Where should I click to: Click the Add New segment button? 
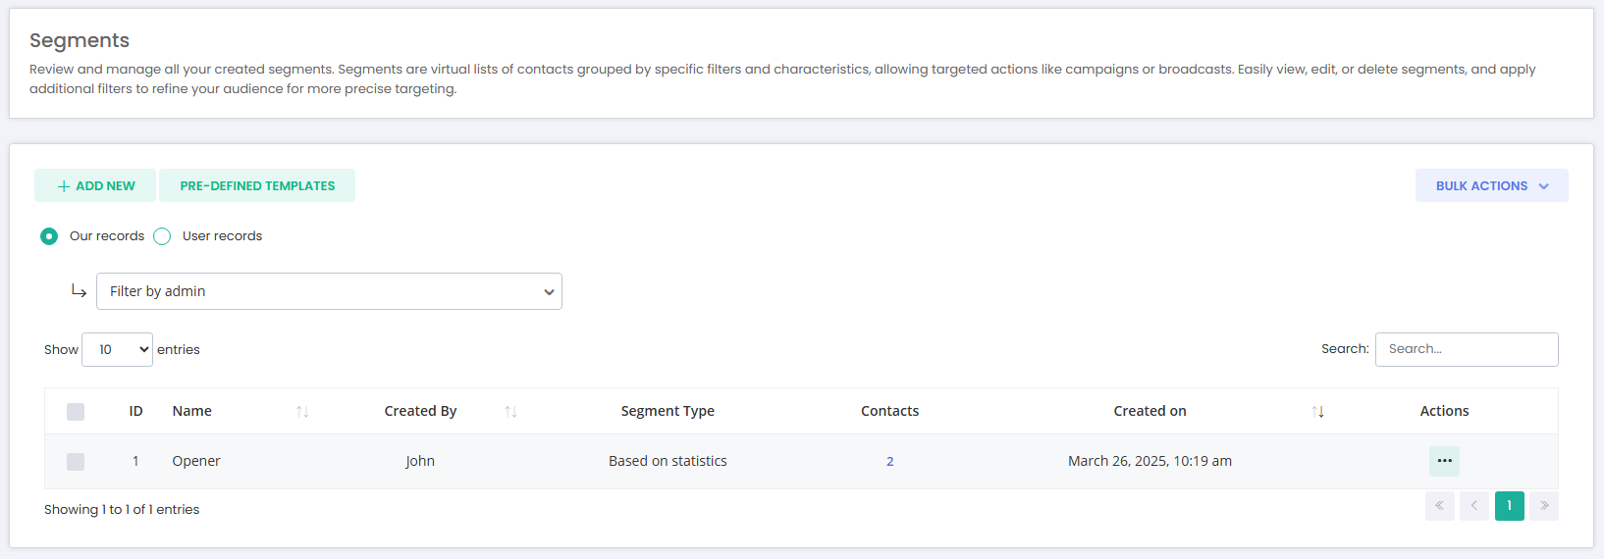click(95, 185)
